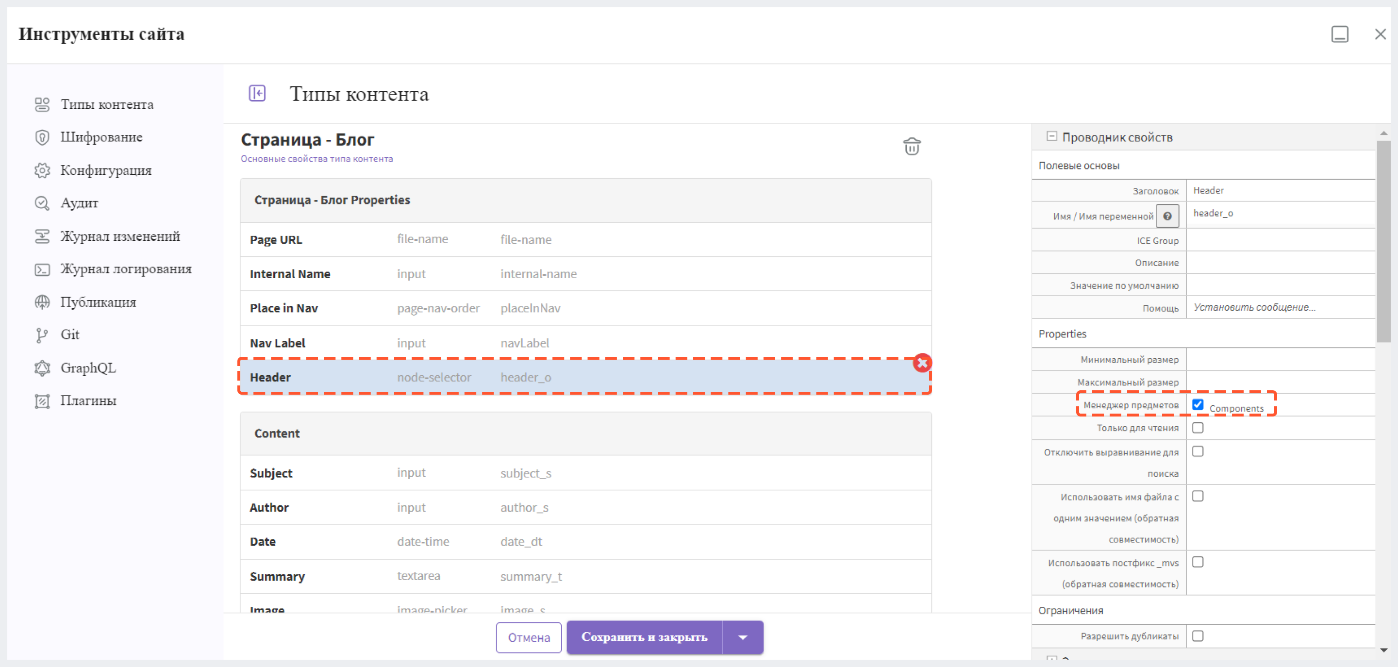Viewport: 1398px width, 667px height.
Task: Toggle the Components item manager checkbox
Action: pos(1197,404)
